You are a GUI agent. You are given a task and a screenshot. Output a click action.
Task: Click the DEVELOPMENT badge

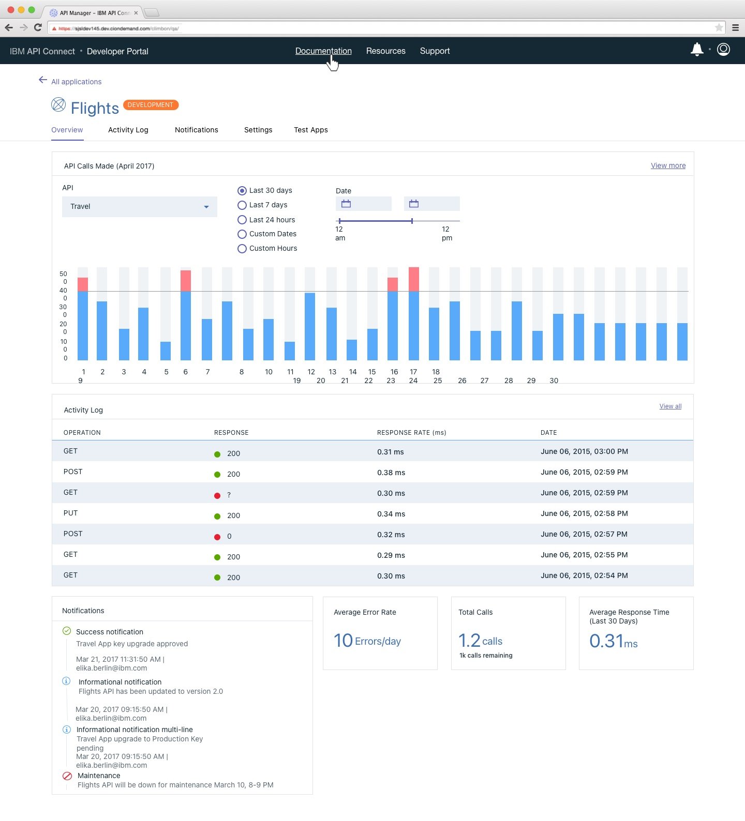(151, 105)
